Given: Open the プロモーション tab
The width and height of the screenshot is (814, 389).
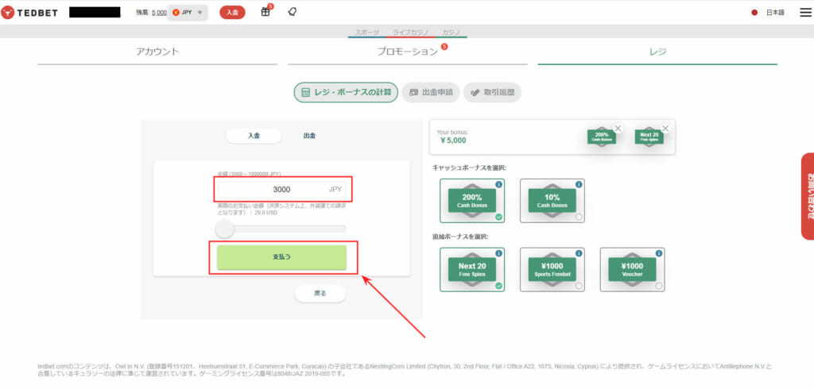Looking at the screenshot, I should pos(408,52).
